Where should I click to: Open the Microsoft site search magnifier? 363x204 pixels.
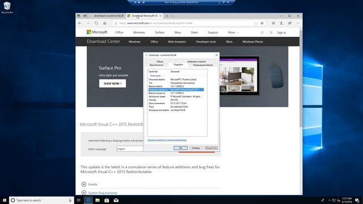[262, 33]
